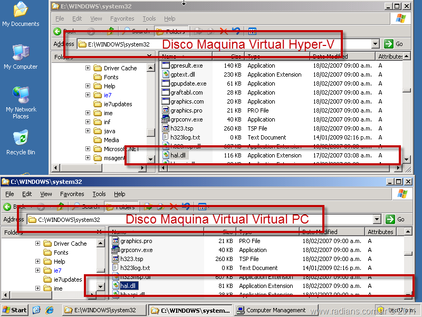
Task: Toggle Folders pane in E:\WINDOWS\system32 window
Action: tap(171, 31)
